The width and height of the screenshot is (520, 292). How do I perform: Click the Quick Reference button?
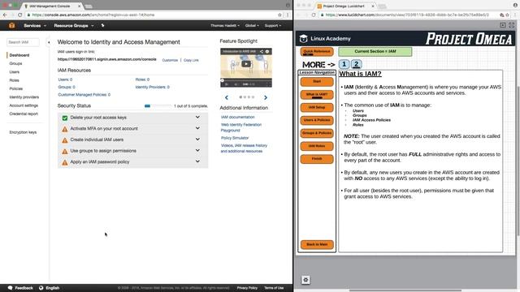coord(317,52)
